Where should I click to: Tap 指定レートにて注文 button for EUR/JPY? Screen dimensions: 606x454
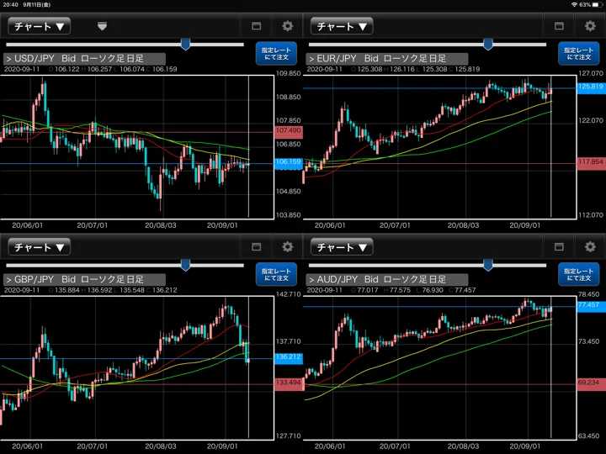point(579,54)
